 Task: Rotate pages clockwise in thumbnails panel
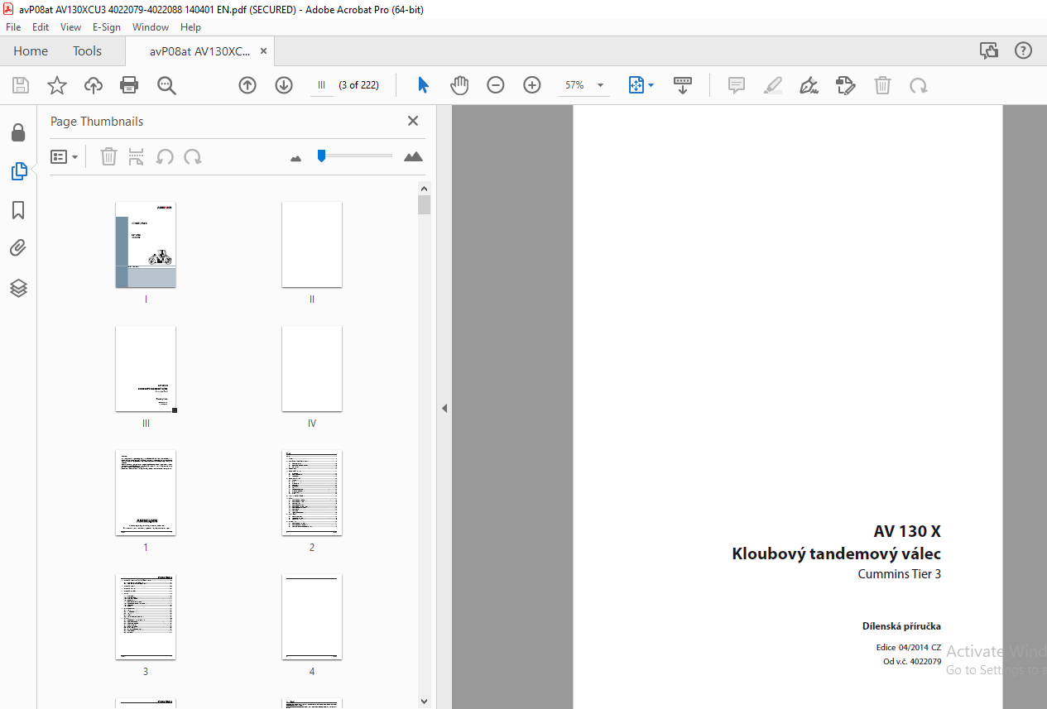[x=193, y=156]
